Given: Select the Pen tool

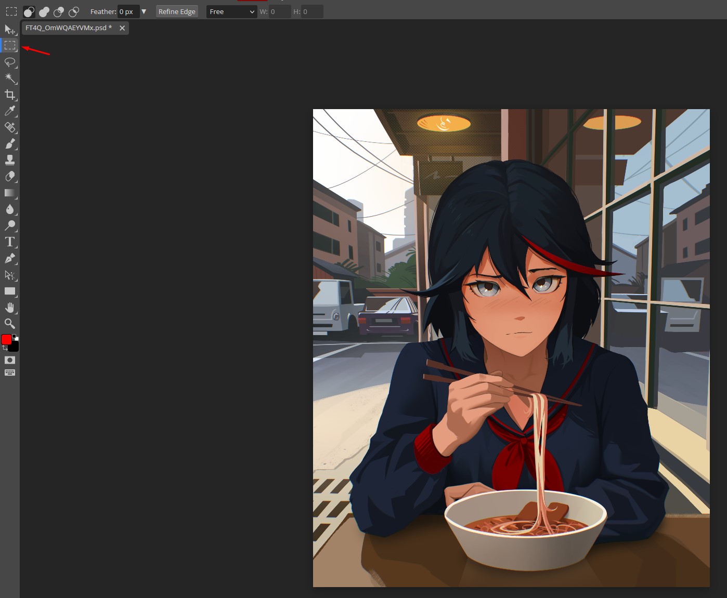Looking at the screenshot, I should point(10,258).
